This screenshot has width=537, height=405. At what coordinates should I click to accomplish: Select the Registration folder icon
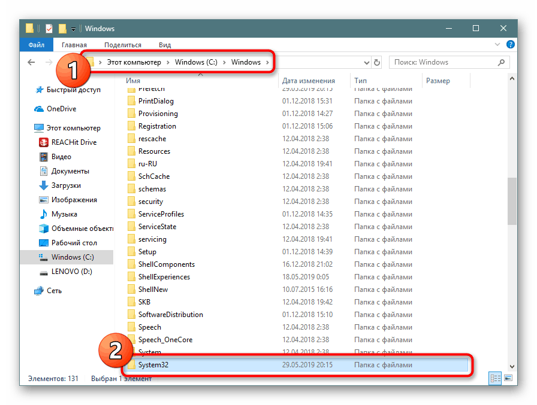(x=131, y=126)
